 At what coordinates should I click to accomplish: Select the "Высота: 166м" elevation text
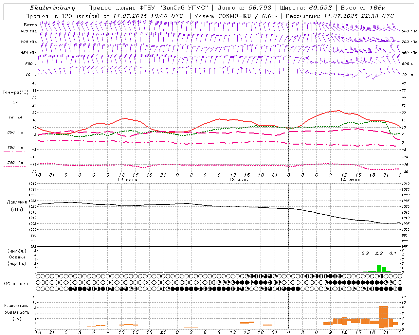click(x=363, y=8)
